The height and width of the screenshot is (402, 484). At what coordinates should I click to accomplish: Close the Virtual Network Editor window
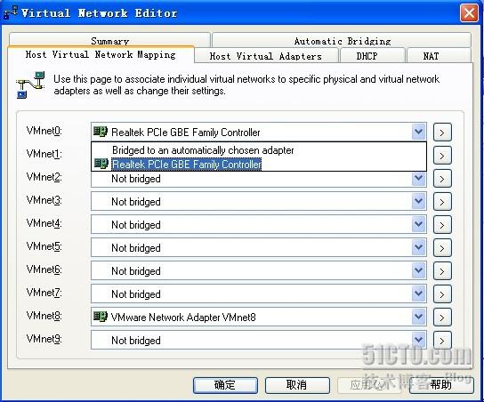(469, 13)
